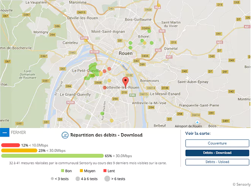The image size is (251, 193).
Task: Click Saint-Aubin-Épinay map label
Action: pyautogui.click(x=193, y=82)
